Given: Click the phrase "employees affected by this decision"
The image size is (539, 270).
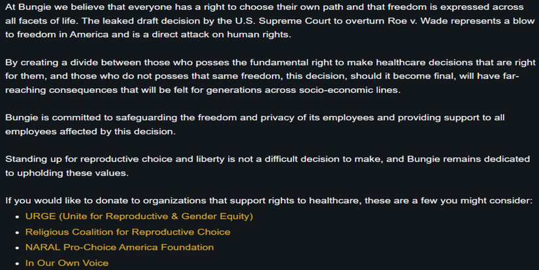Looking at the screenshot, I should (91, 131).
